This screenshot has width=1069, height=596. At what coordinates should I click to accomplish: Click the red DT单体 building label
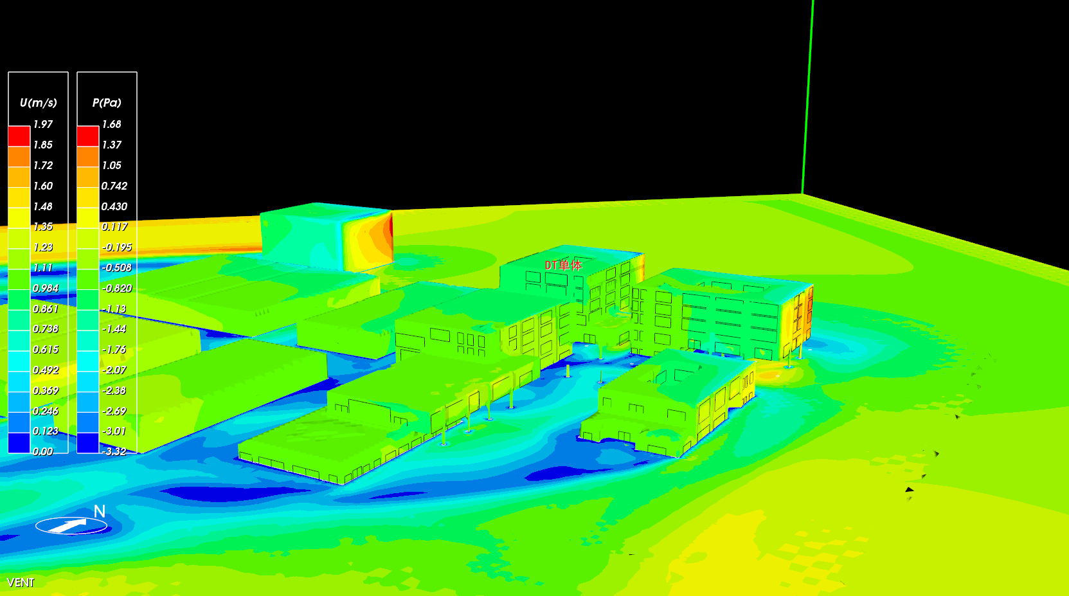[563, 265]
